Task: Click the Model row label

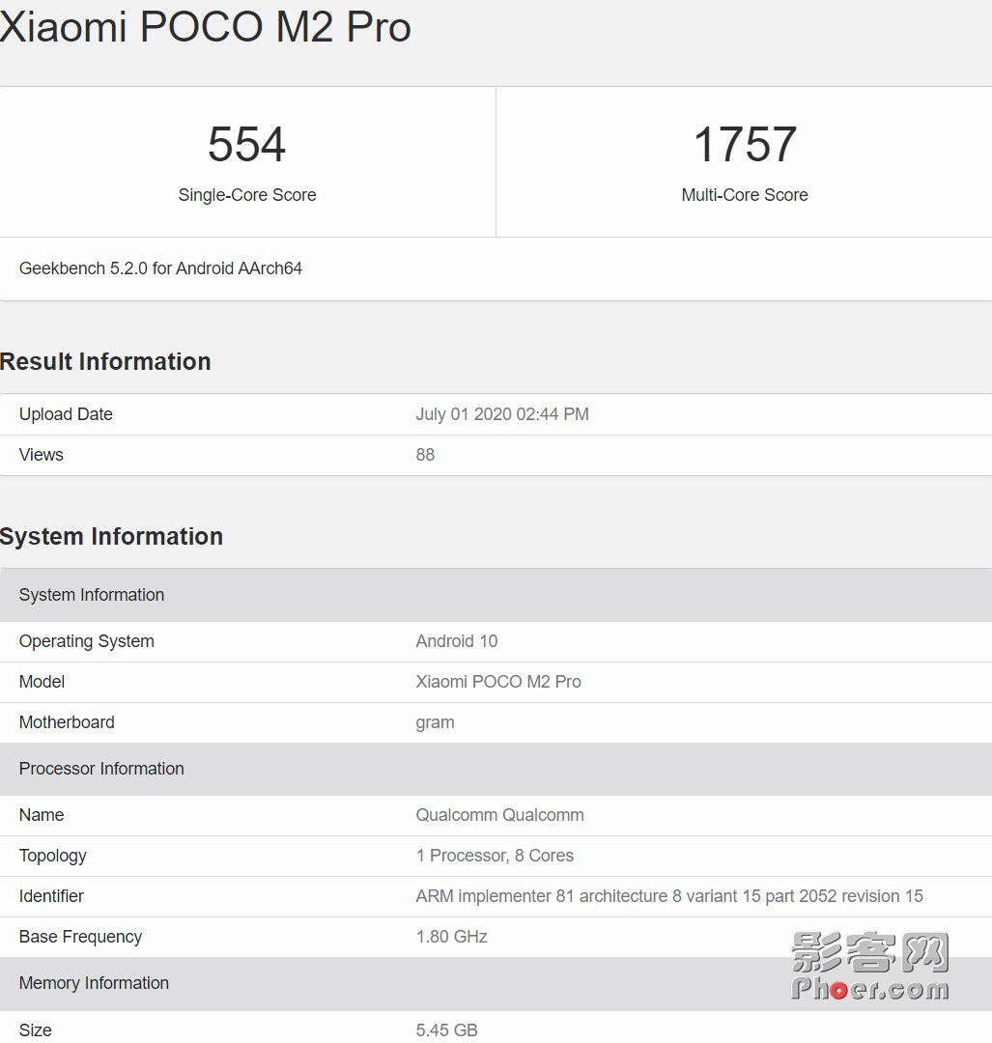Action: click(42, 682)
